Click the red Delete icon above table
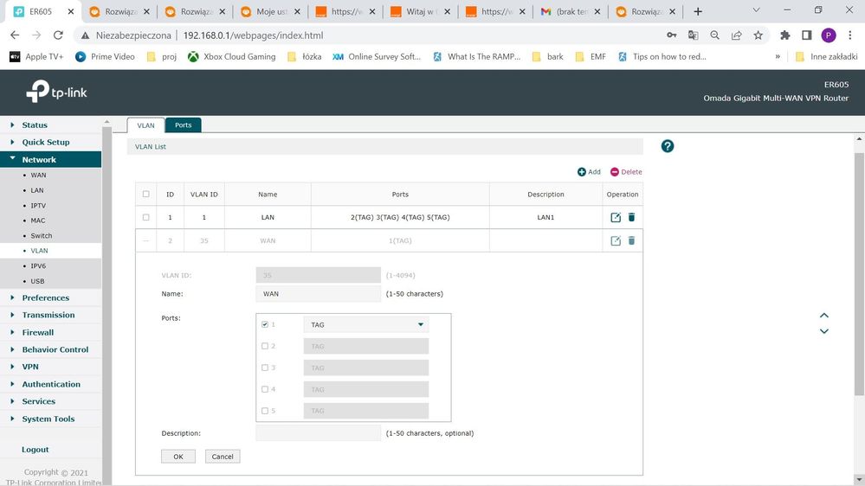This screenshot has width=865, height=486. tap(615, 172)
